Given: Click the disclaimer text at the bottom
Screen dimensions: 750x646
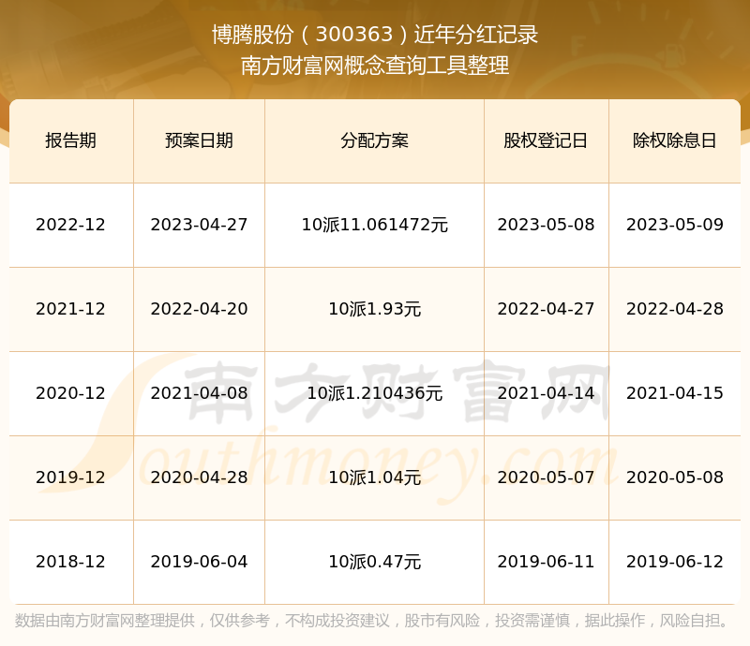Looking at the screenshot, I should [375, 621].
